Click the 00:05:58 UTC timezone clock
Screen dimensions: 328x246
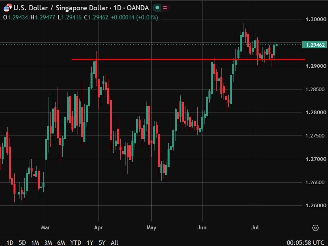[x=305, y=243]
